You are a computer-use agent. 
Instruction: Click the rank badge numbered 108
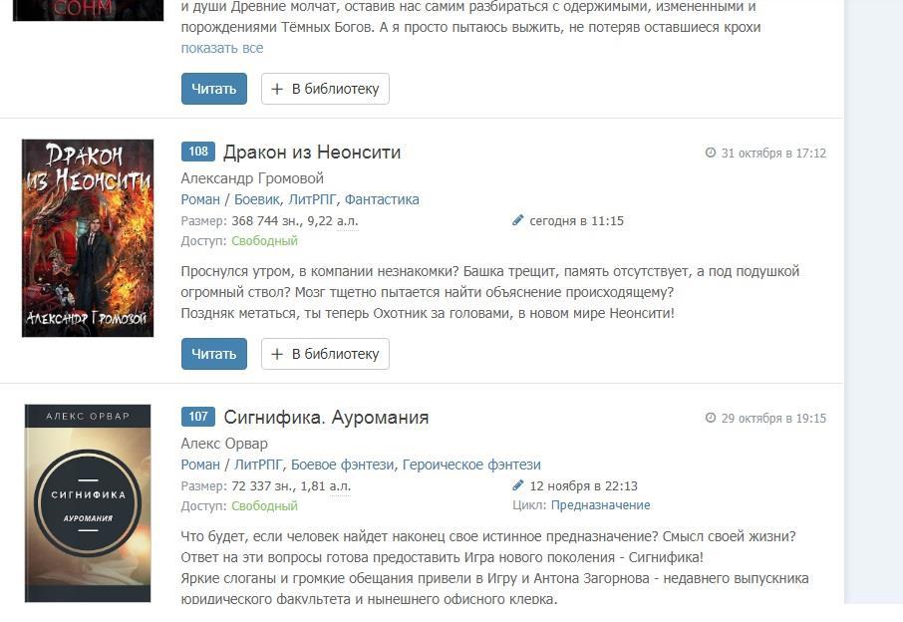click(198, 152)
